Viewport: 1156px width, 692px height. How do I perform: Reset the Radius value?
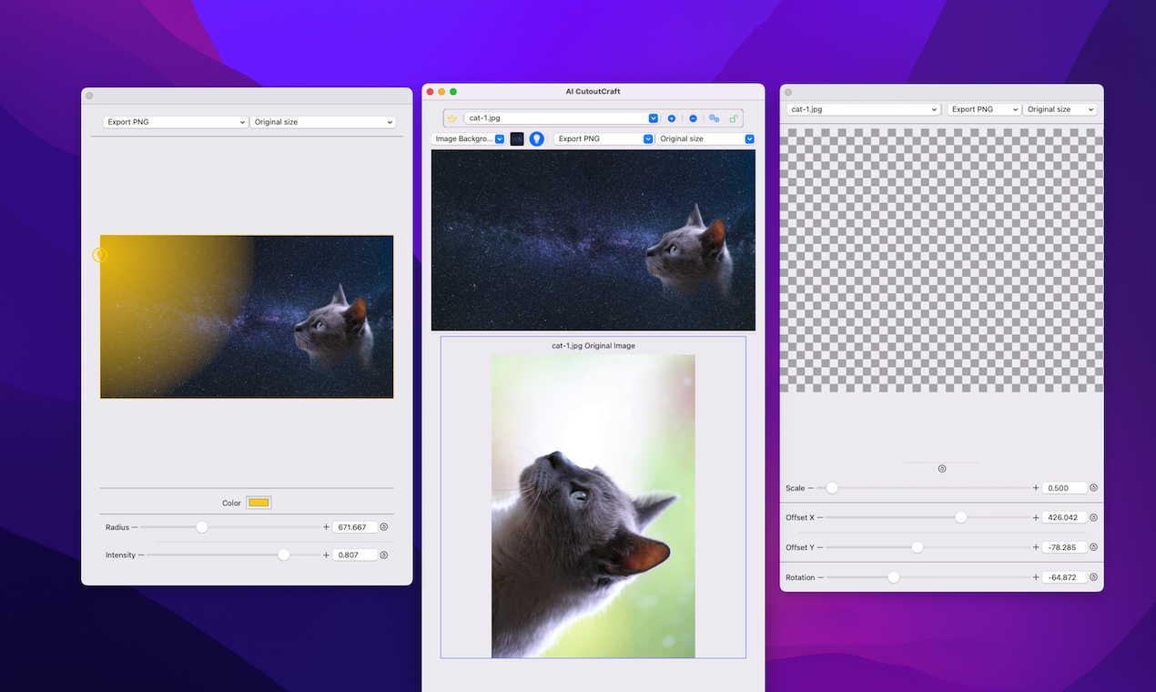coord(384,527)
